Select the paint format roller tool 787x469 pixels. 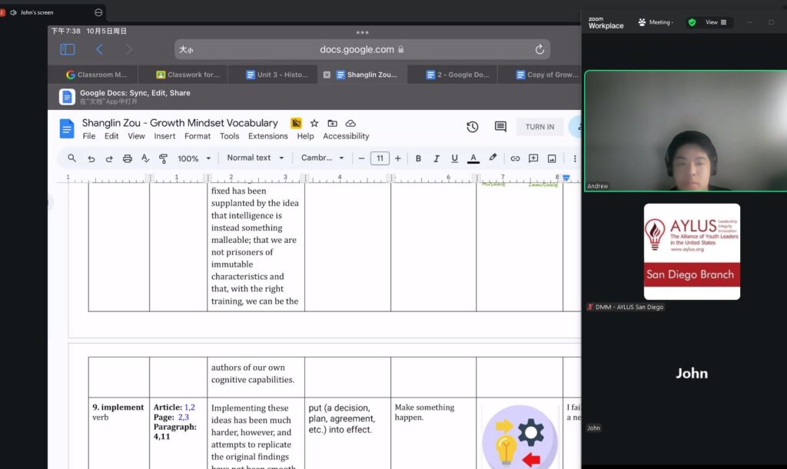pyautogui.click(x=163, y=158)
